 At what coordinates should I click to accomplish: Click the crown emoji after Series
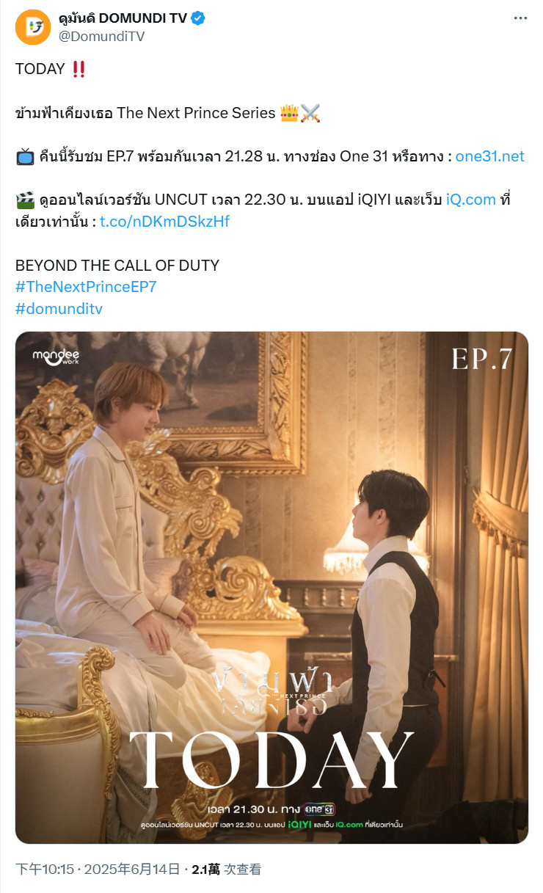pos(289,113)
